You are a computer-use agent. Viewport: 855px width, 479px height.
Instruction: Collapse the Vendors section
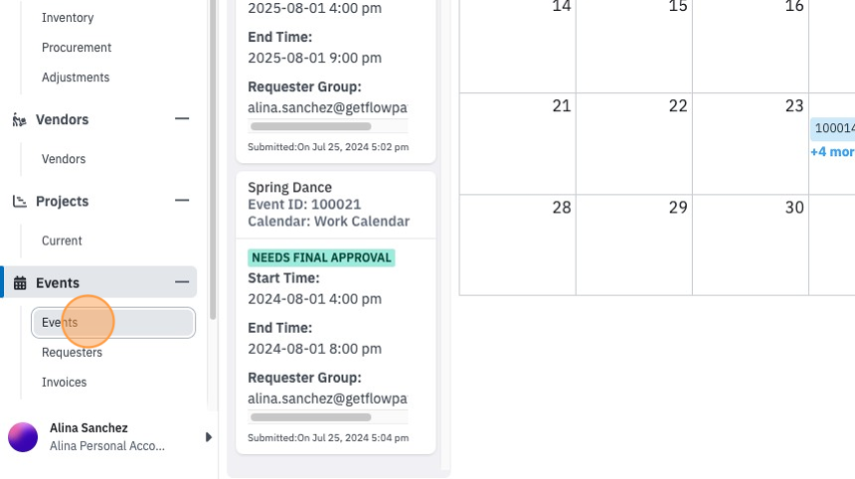coord(182,119)
